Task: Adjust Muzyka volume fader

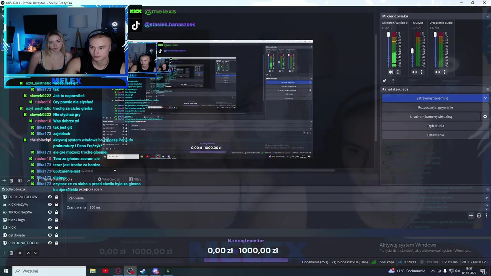Action: [412, 51]
